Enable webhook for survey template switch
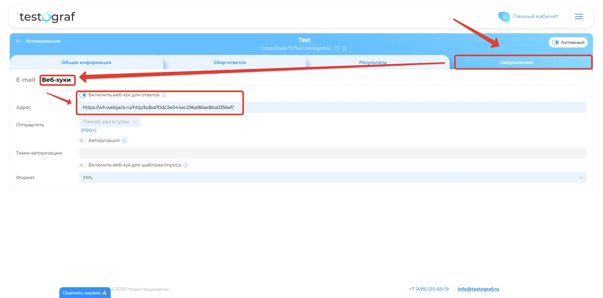603x298 pixels. tap(83, 165)
